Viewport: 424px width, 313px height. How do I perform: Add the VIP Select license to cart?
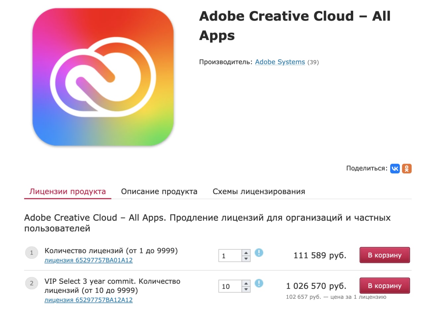coord(385,286)
